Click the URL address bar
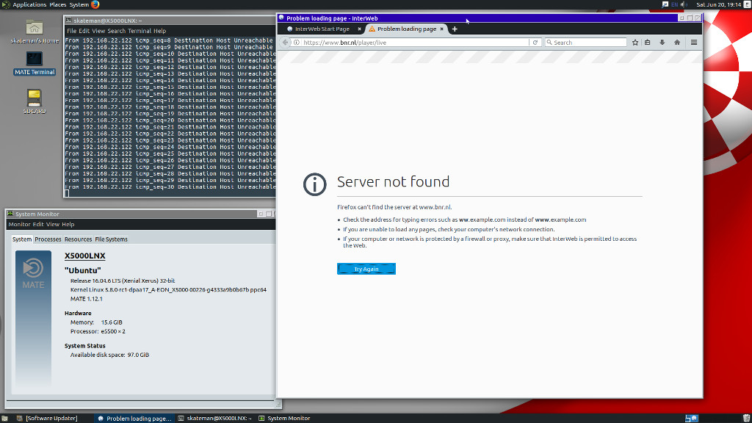 pyautogui.click(x=411, y=43)
